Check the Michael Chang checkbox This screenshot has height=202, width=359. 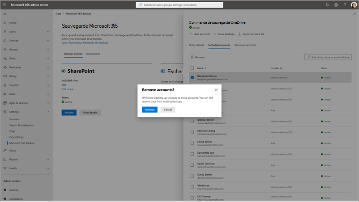pyautogui.click(x=192, y=132)
